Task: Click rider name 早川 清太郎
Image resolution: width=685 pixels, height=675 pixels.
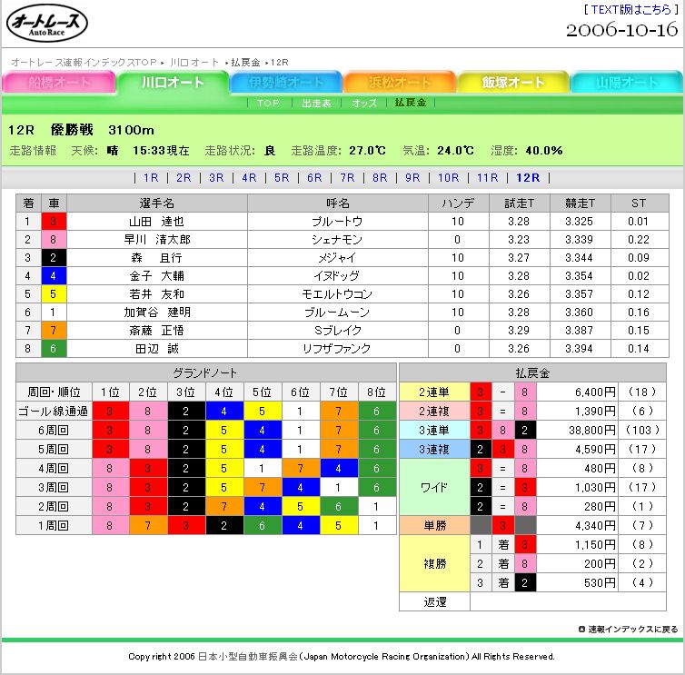Action: (157, 240)
